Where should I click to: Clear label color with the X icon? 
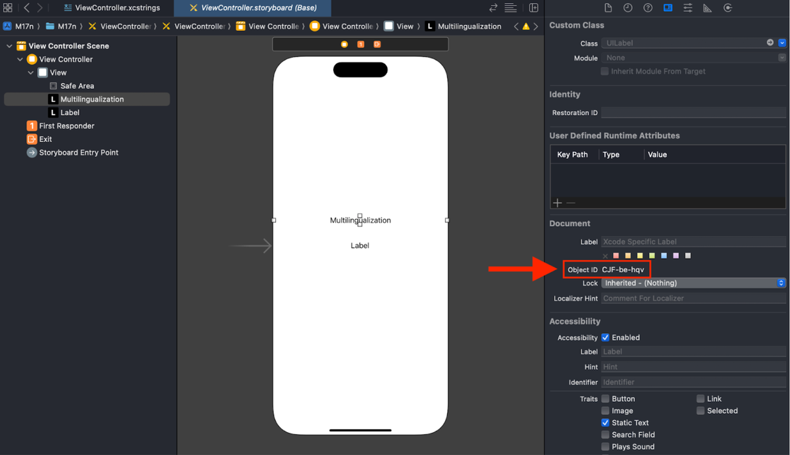pos(606,256)
